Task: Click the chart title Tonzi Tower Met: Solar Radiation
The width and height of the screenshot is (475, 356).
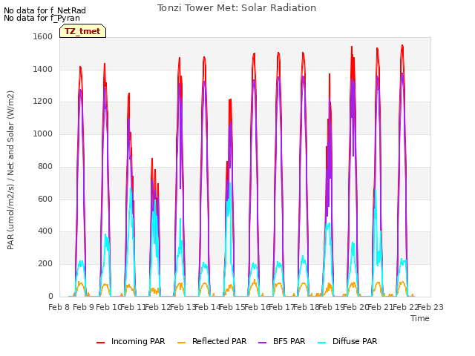Action: [237, 8]
